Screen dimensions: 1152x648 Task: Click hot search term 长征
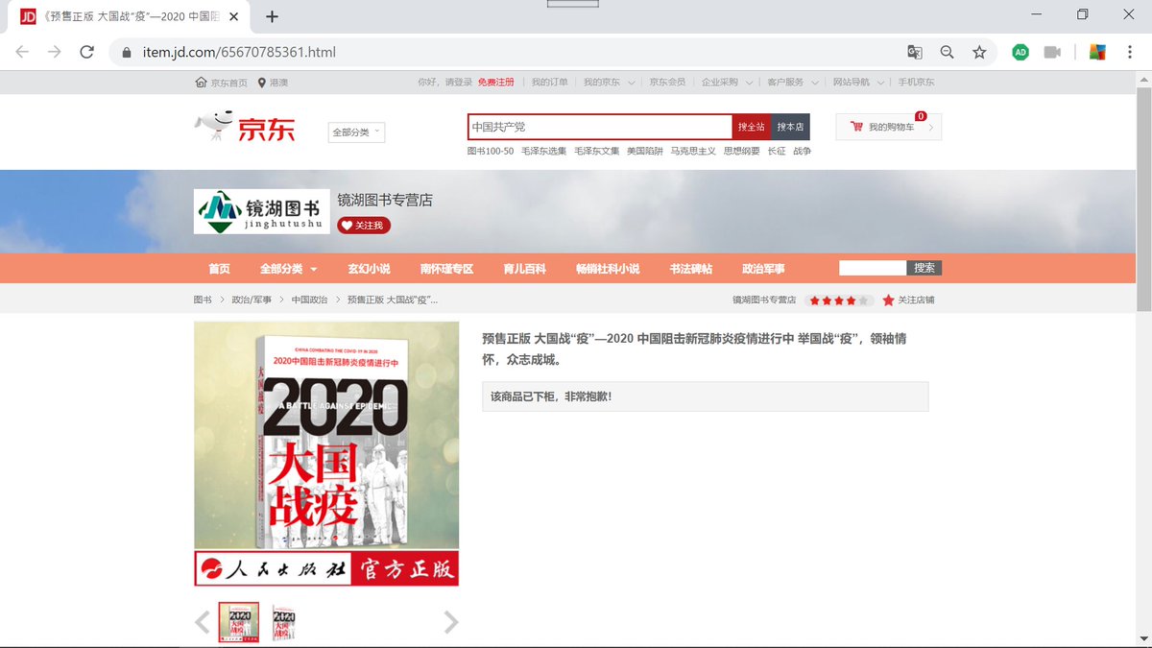(x=777, y=152)
